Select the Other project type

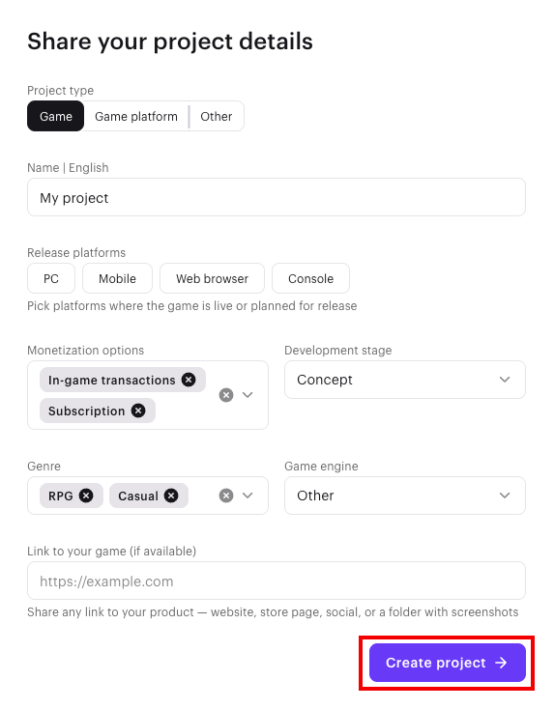click(217, 116)
